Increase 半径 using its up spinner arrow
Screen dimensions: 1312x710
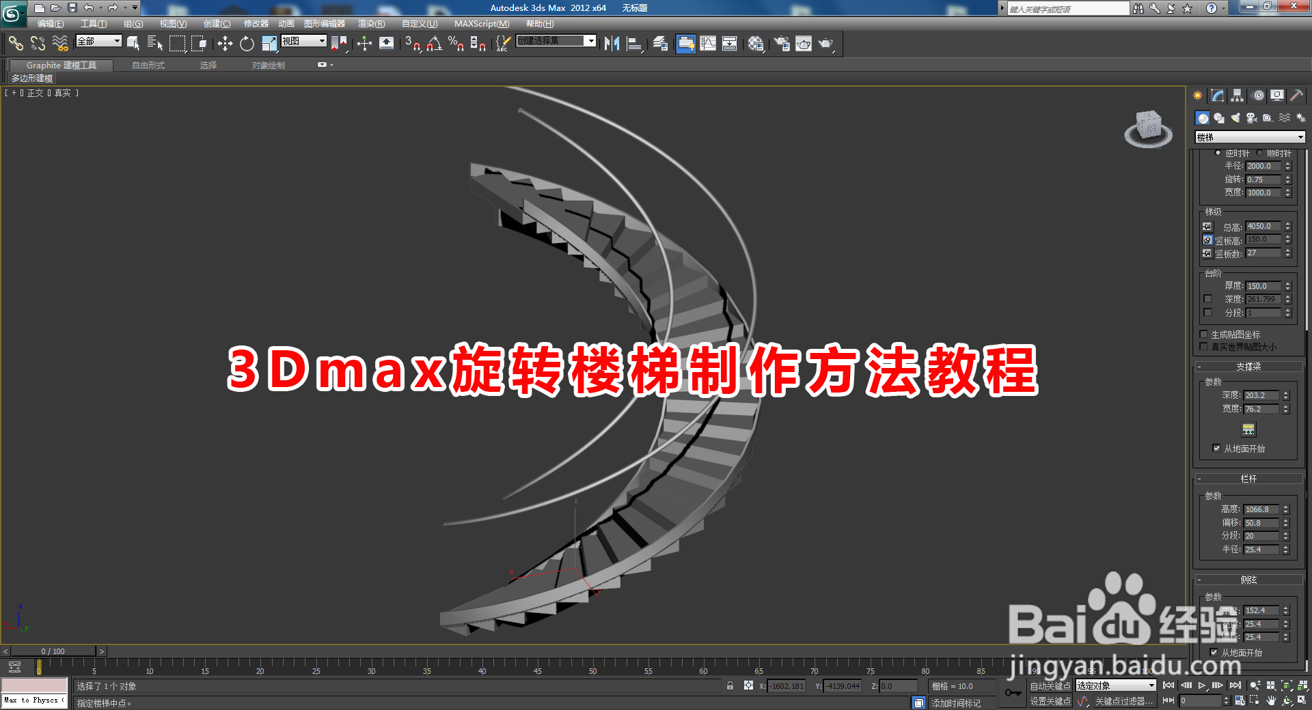1287,162
